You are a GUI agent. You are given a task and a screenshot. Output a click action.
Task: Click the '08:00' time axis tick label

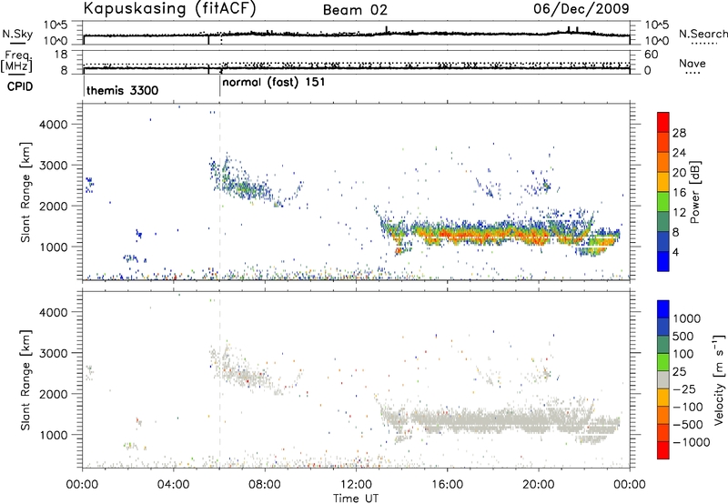click(265, 485)
